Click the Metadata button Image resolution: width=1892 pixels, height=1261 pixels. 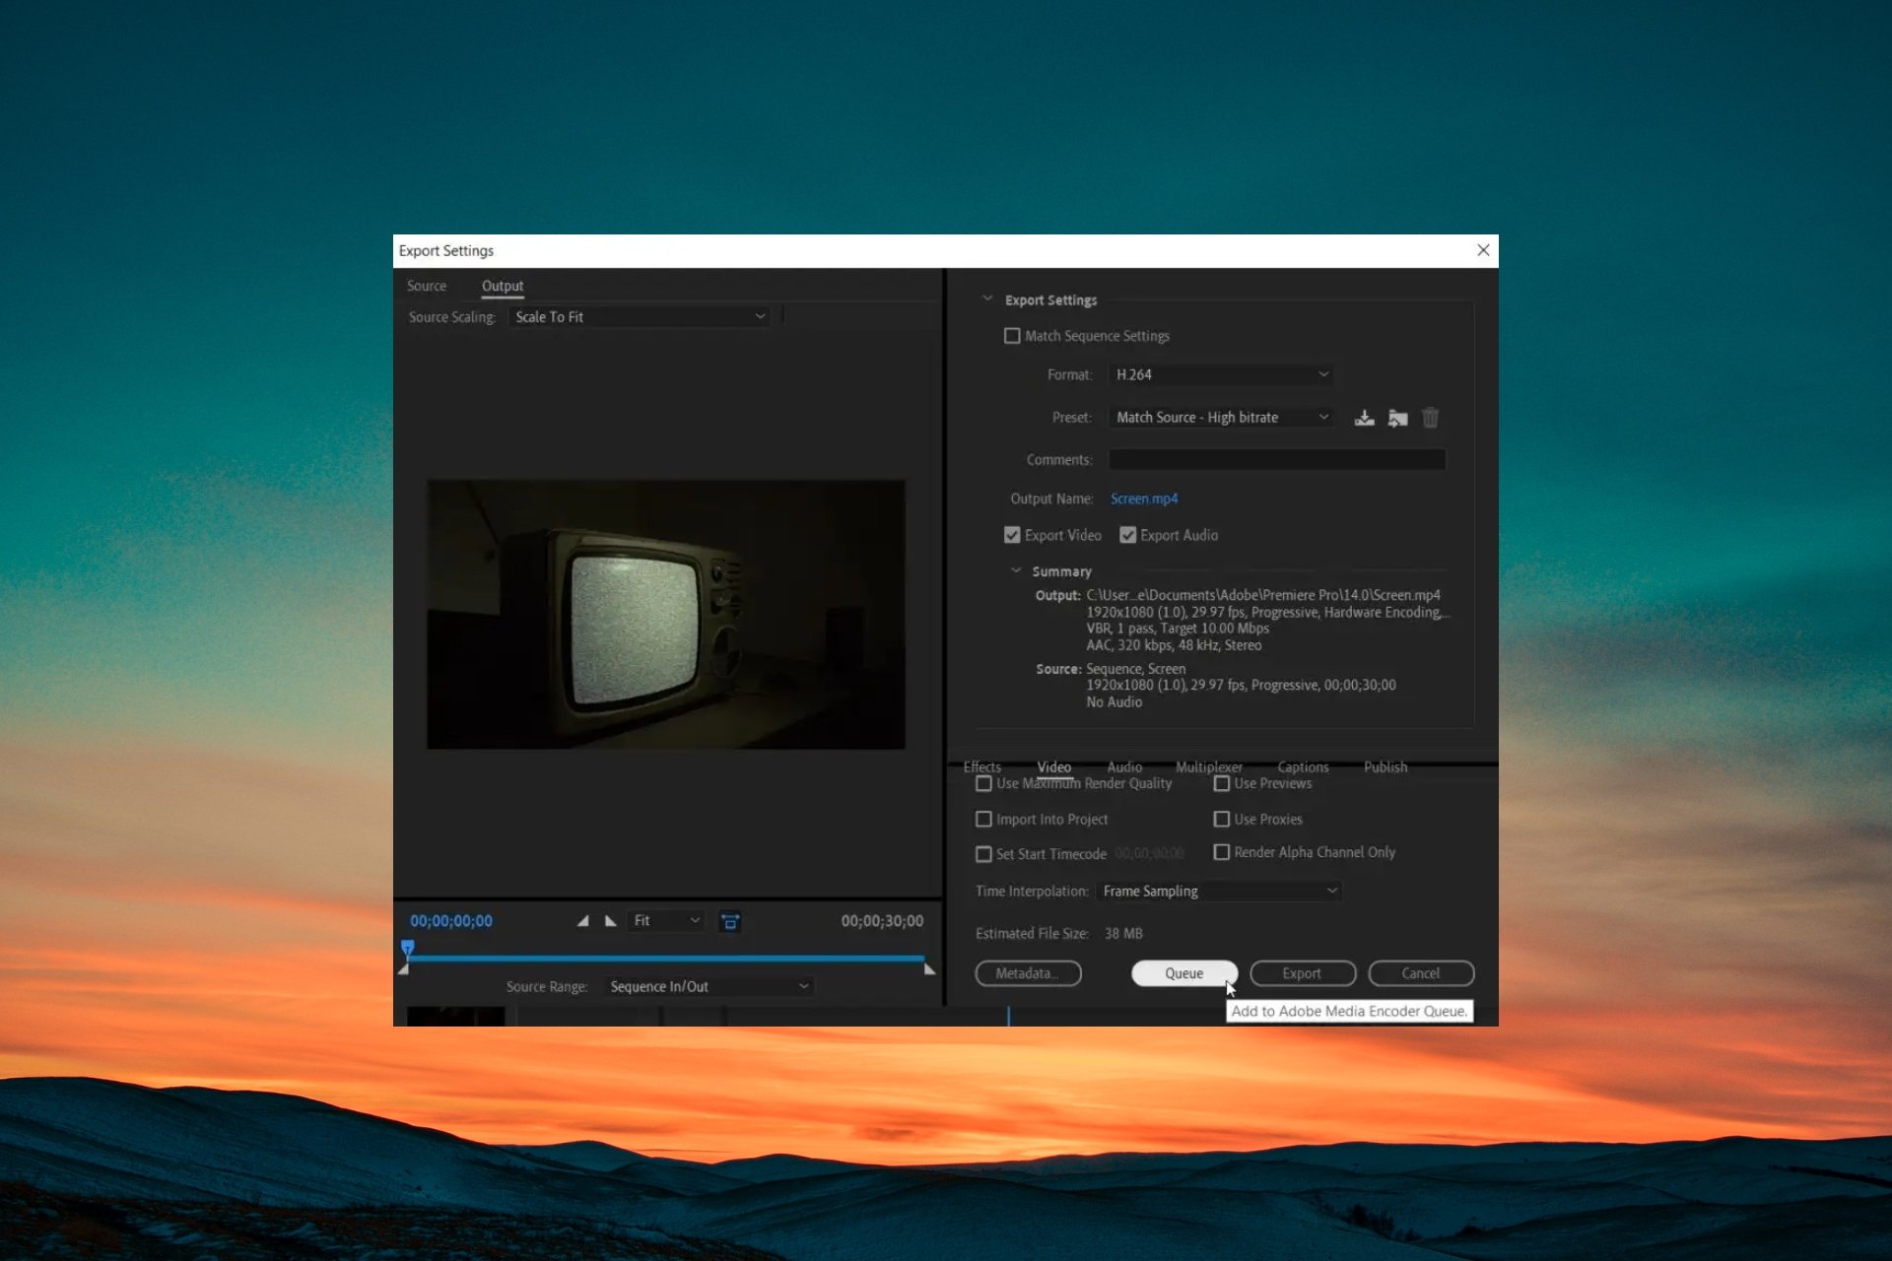tap(1028, 973)
